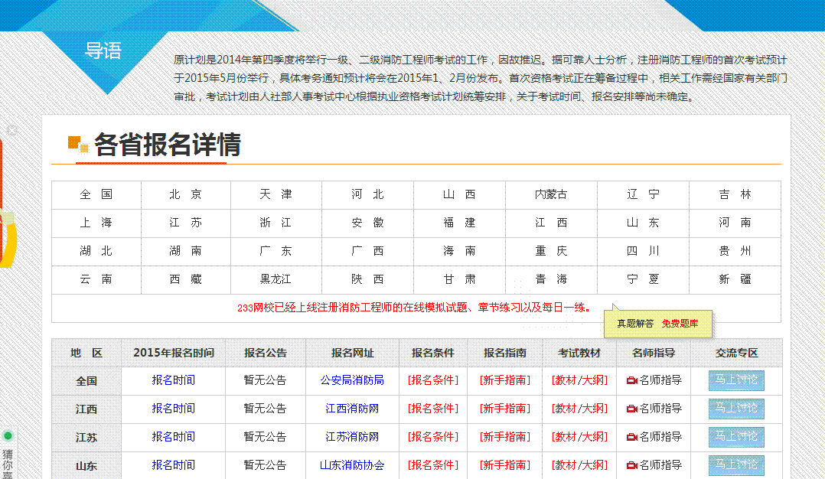Open [报名条件] for 江苏

pyautogui.click(x=433, y=437)
